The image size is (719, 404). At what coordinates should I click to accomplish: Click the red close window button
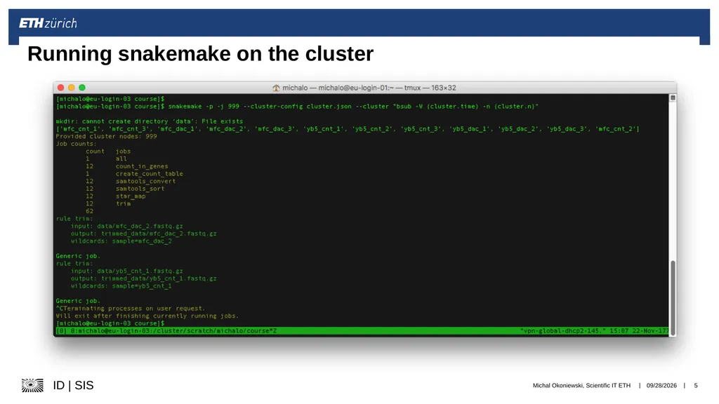[60, 88]
